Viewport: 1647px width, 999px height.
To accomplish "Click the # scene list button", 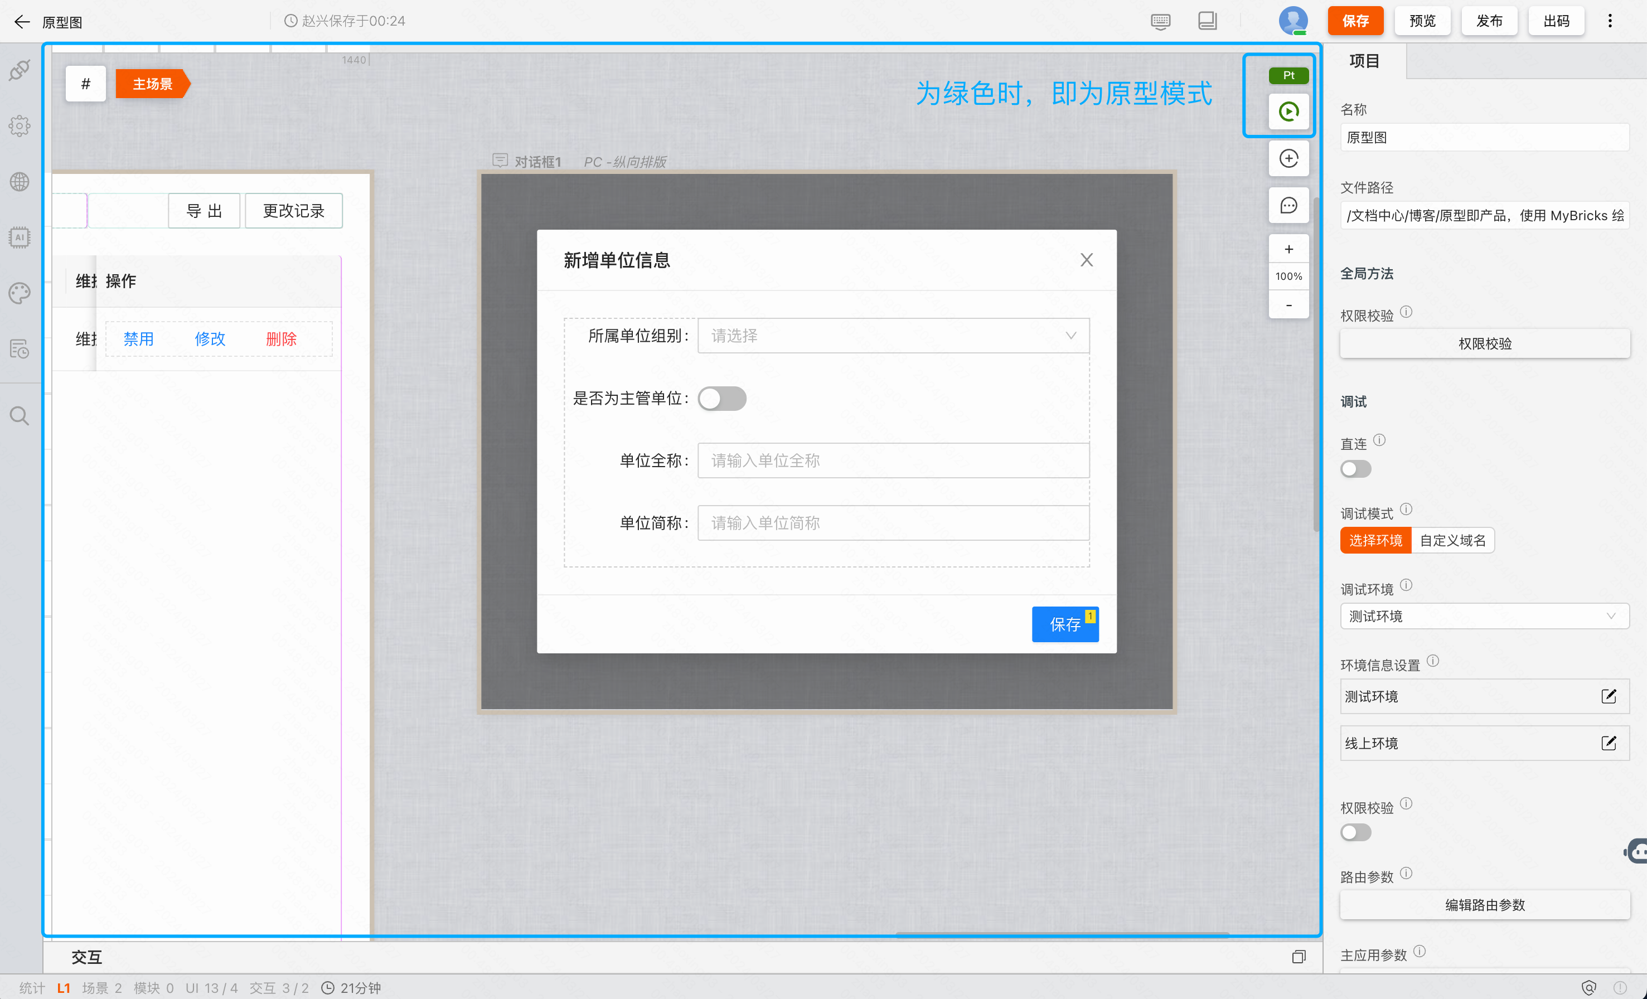I will tap(85, 84).
